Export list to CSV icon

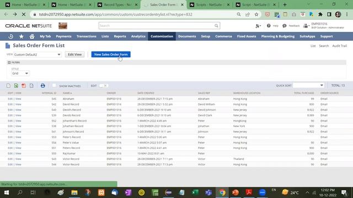pos(8,86)
